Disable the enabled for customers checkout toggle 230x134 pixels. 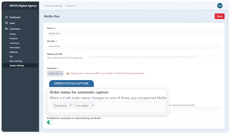50,122
